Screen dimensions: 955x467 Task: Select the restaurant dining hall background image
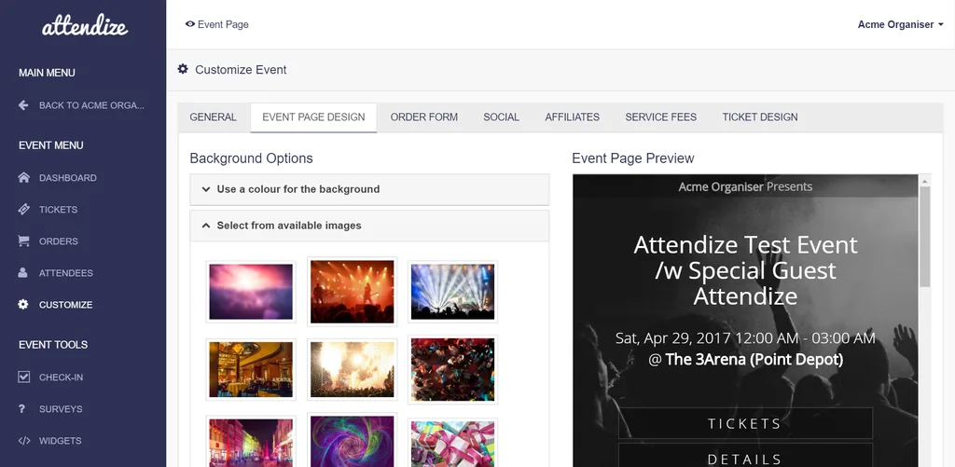[x=251, y=369]
